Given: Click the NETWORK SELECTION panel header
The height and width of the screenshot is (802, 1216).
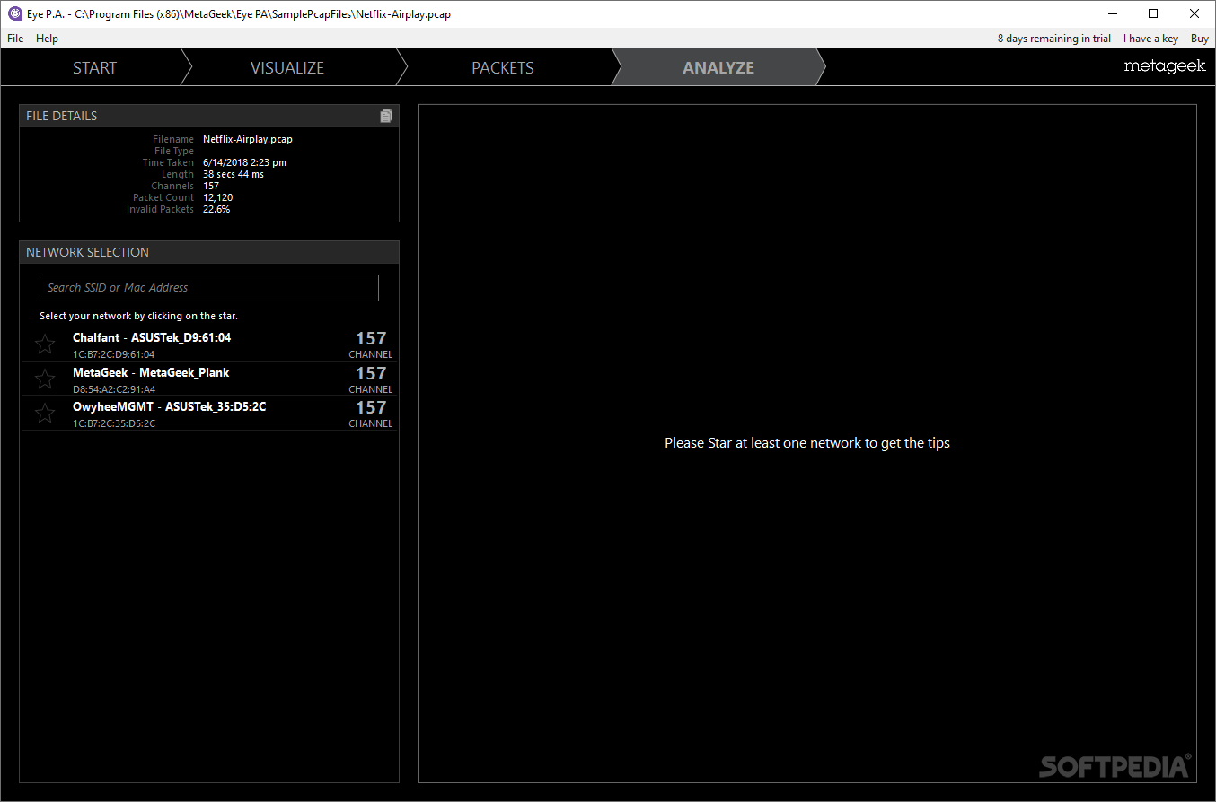Looking at the screenshot, I should [209, 252].
